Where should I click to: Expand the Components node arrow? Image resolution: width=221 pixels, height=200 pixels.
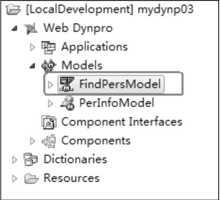point(33,141)
